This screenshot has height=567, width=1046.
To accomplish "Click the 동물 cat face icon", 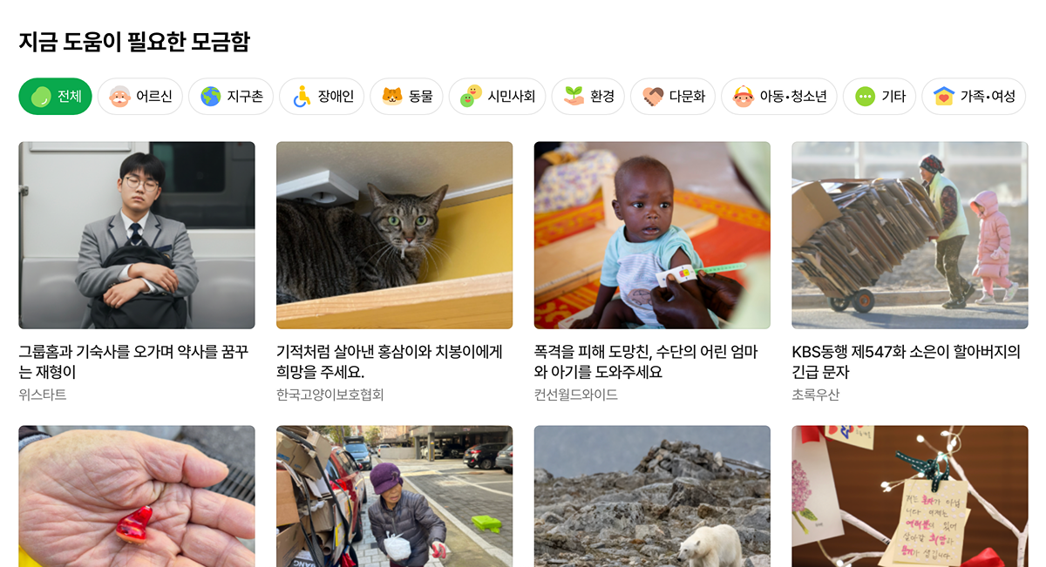I will (392, 97).
